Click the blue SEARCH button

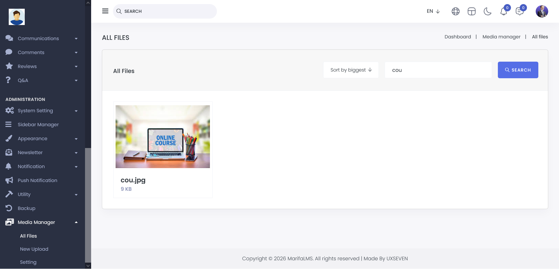point(518,70)
